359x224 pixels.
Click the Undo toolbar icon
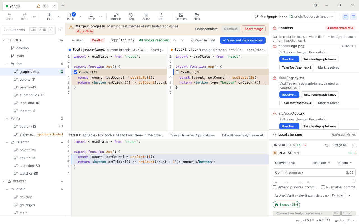click(x=10, y=17)
